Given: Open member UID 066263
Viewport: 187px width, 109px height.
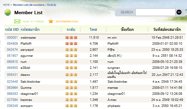Looking at the screenshot, I should click(12, 94).
